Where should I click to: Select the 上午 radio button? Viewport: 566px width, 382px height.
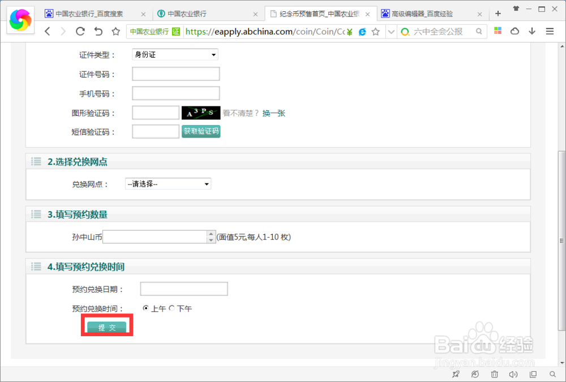coord(146,308)
